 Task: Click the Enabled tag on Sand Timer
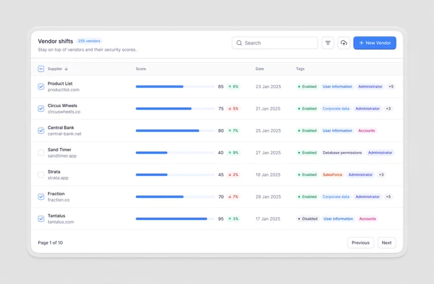(x=307, y=153)
